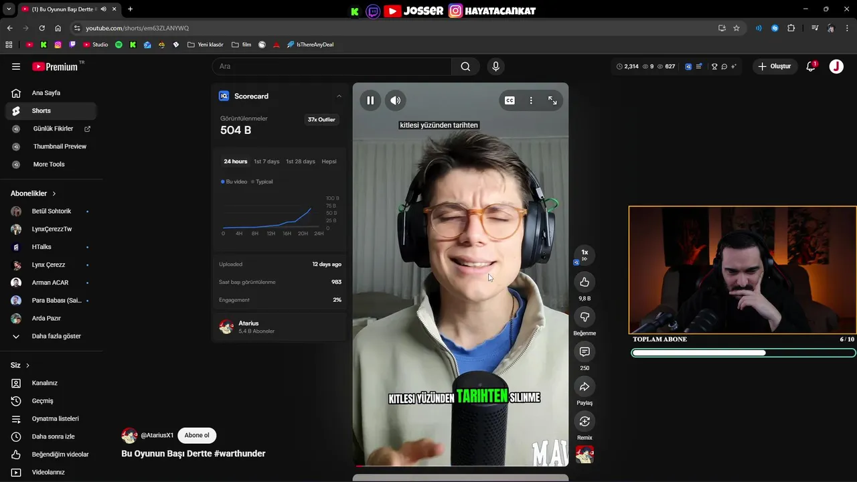Screen dimensions: 857x482
Task: Pause the Shorts video
Action: [370, 100]
